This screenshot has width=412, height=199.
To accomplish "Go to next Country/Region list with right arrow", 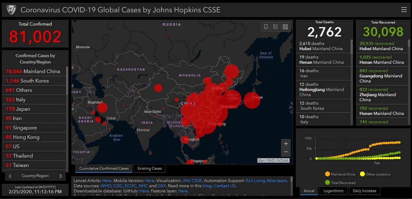I will point(61,176).
